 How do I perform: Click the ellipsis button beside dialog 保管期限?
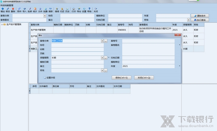106,58
